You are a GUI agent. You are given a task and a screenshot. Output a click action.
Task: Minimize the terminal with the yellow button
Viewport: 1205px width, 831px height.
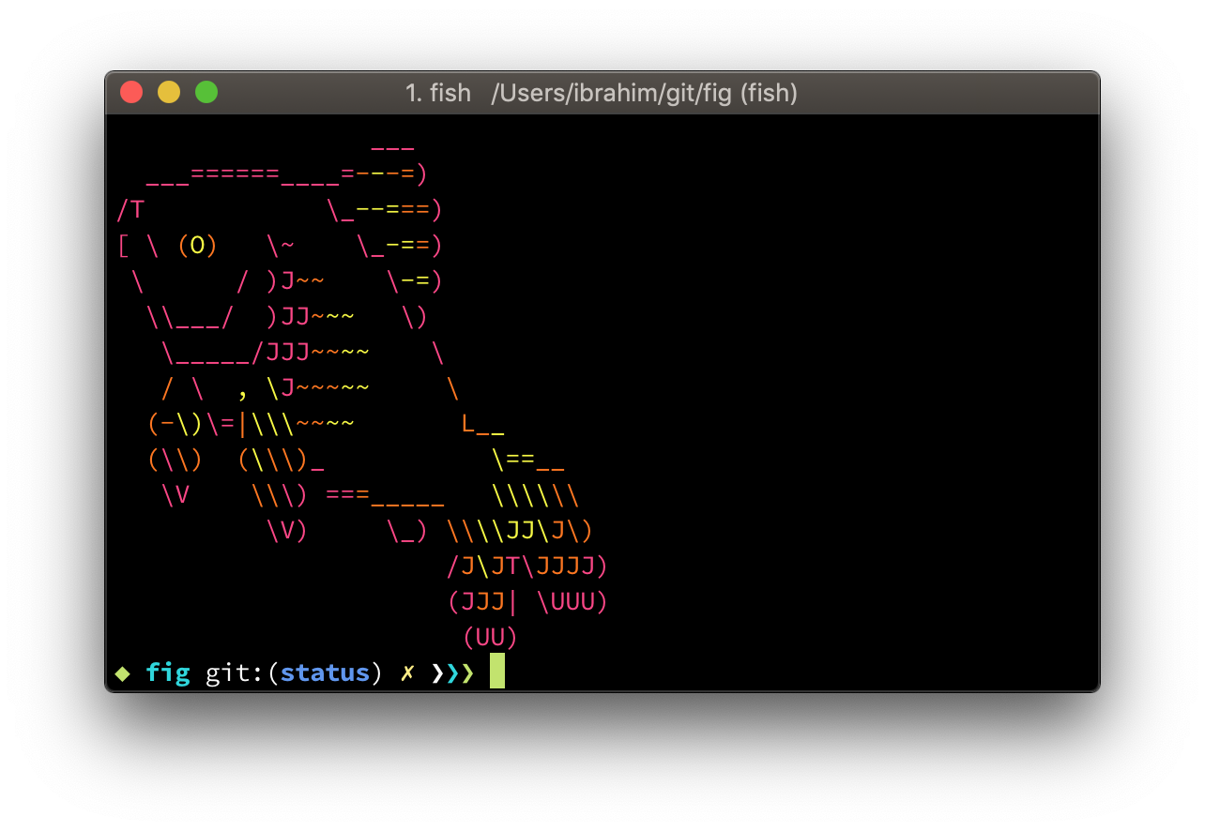pos(169,93)
